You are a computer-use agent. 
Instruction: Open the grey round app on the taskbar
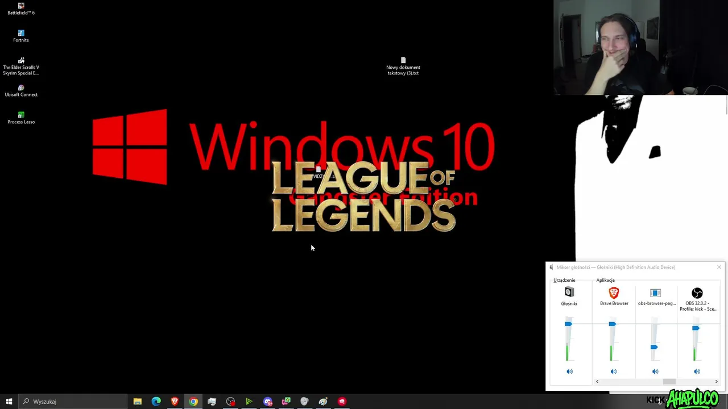click(x=304, y=402)
